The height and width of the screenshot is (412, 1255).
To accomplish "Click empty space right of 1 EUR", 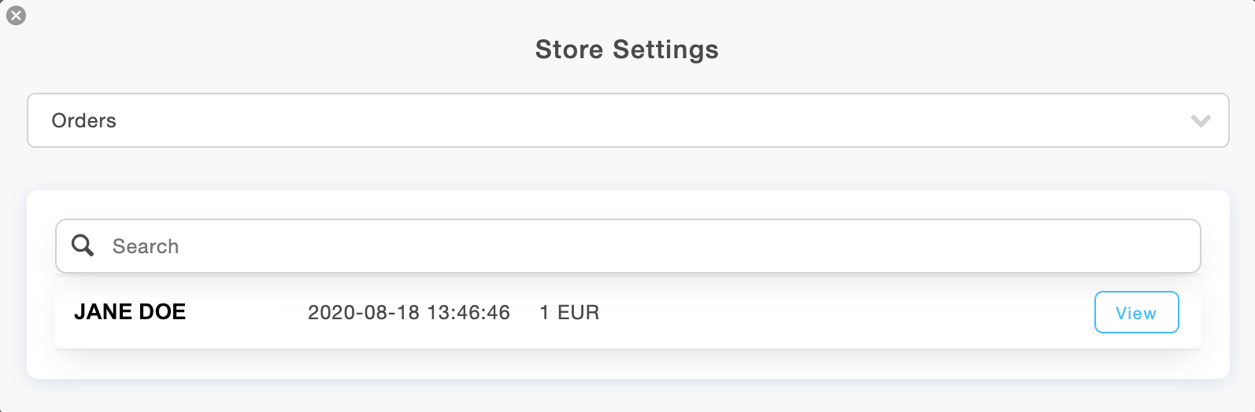I will click(827, 312).
